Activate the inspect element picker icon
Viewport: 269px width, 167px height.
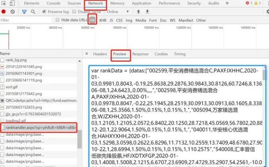(4, 3)
